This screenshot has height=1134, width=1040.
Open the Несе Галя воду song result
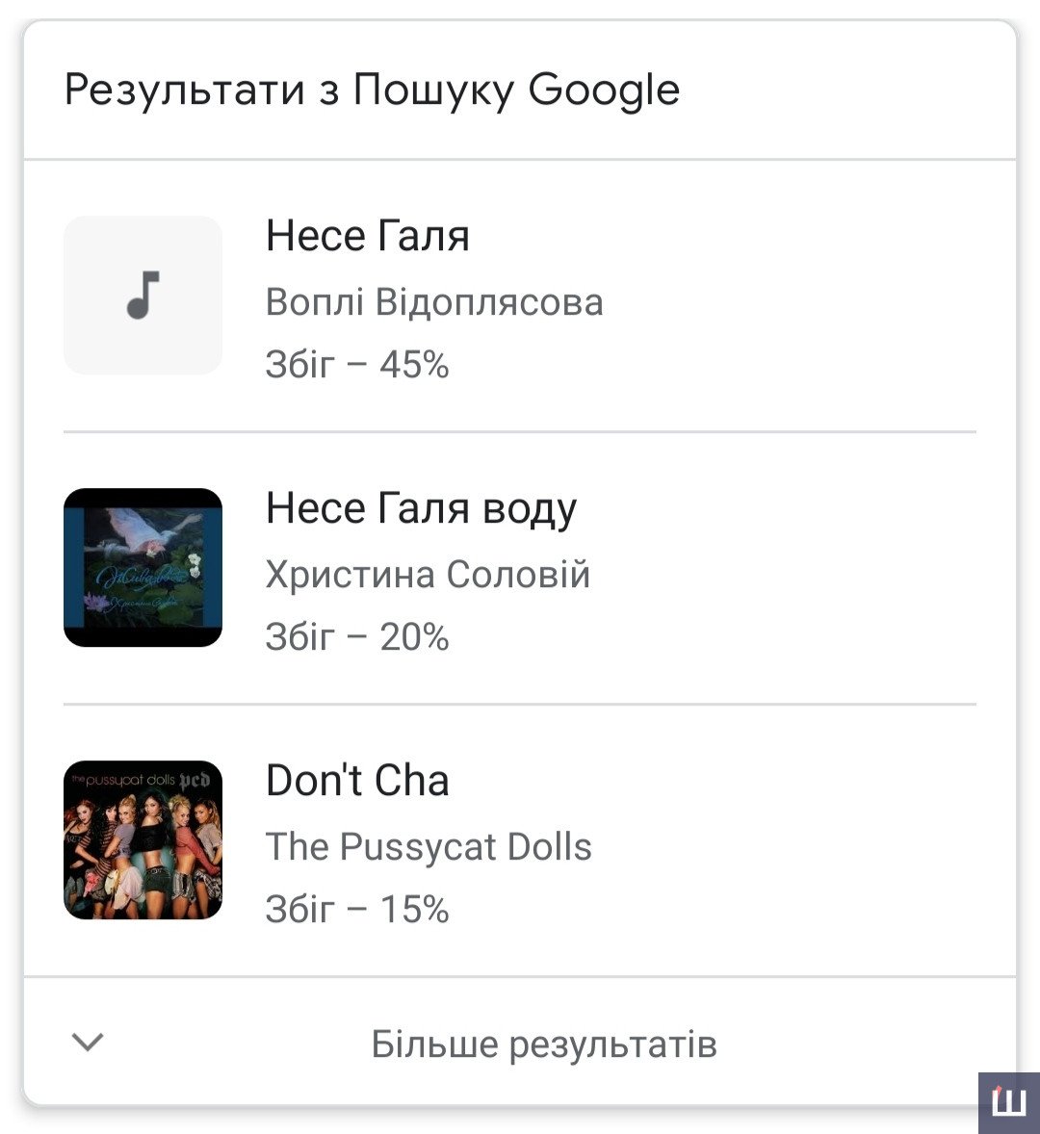pos(421,508)
